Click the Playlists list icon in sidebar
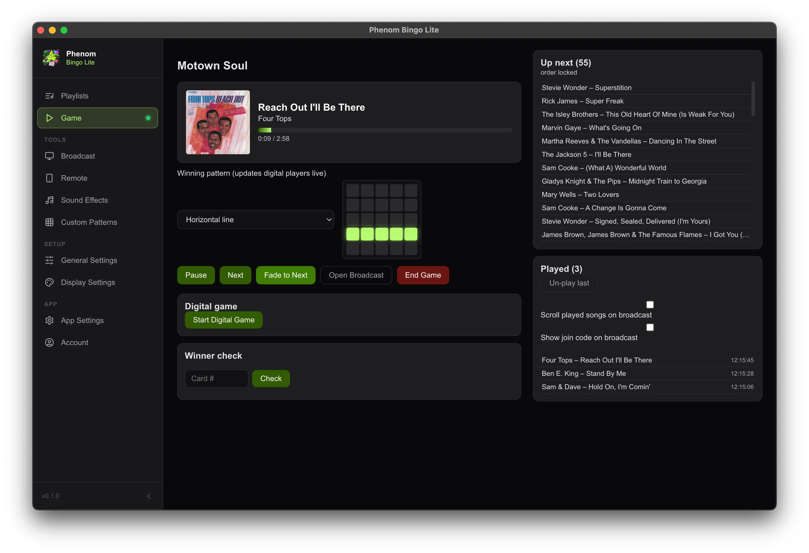809x553 pixels. click(49, 96)
